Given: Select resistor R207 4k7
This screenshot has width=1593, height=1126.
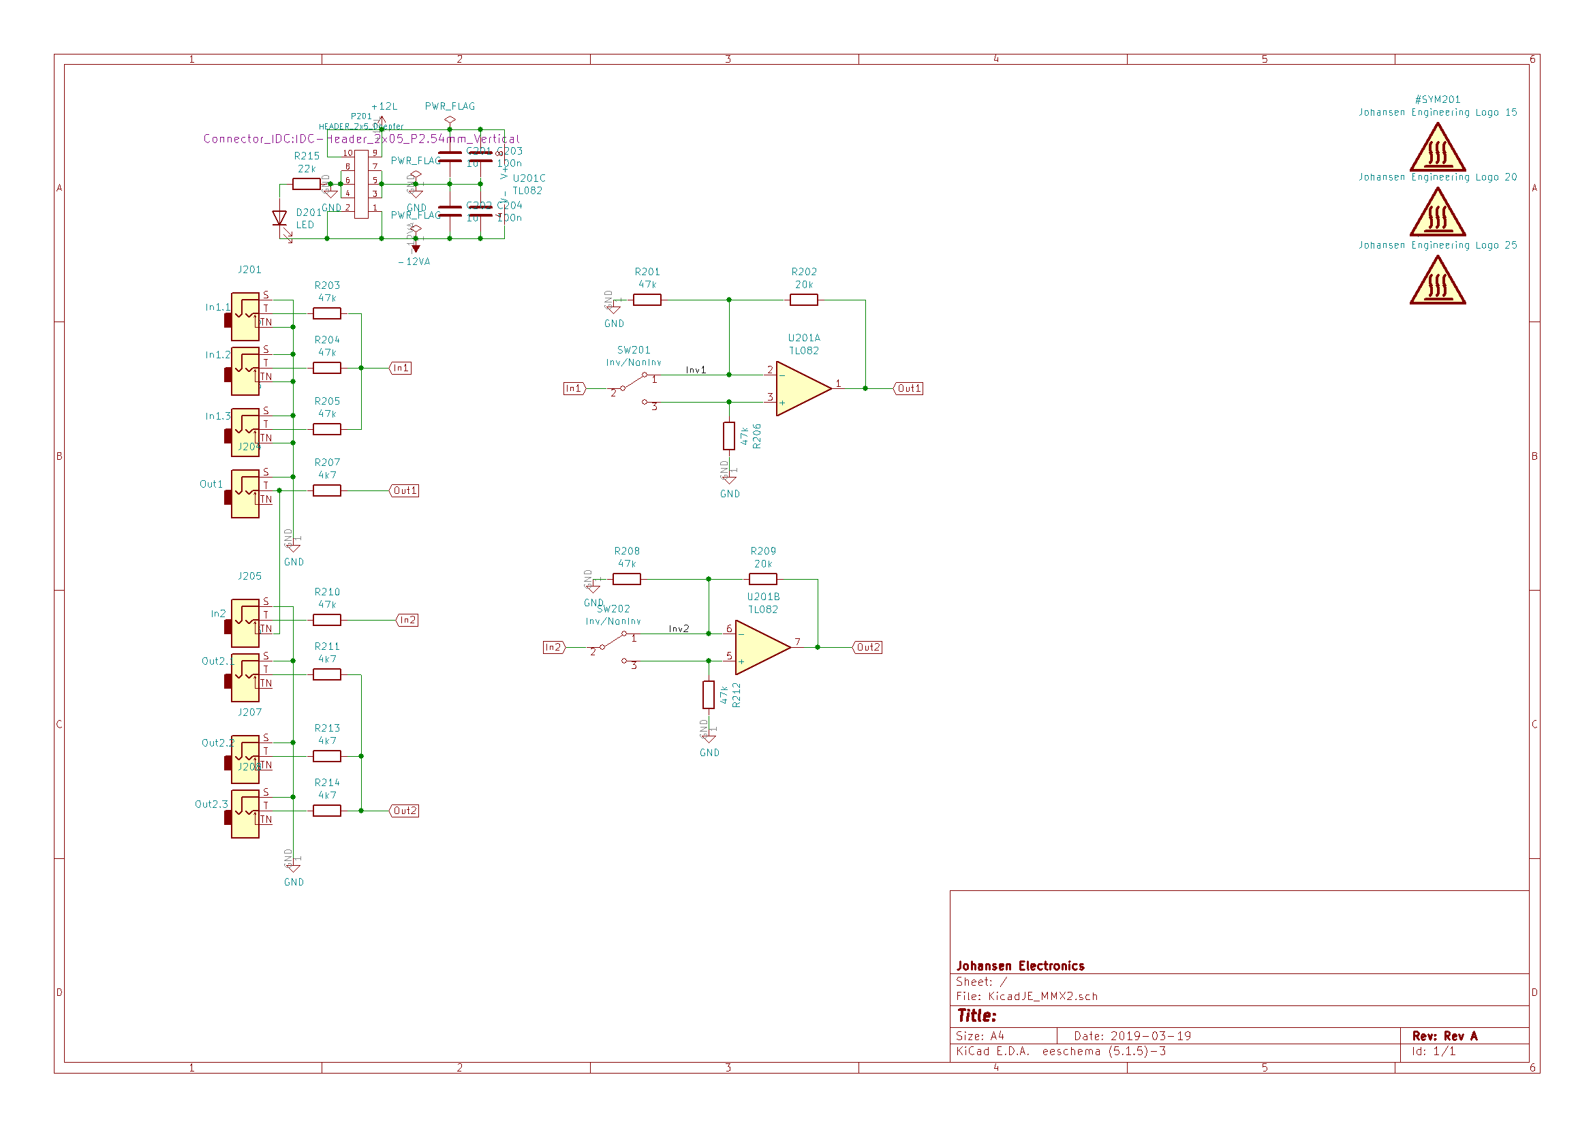Looking at the screenshot, I should tap(327, 490).
